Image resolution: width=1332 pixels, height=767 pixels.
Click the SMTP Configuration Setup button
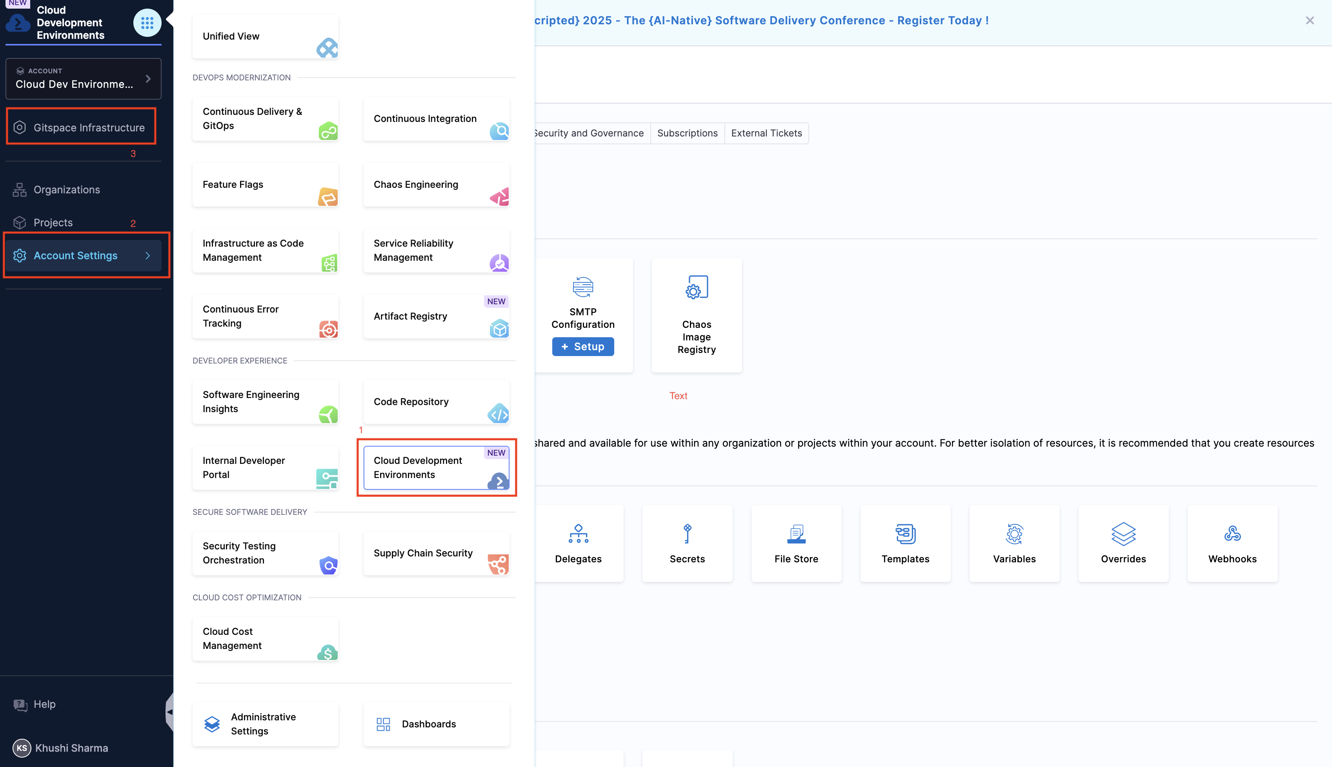583,346
